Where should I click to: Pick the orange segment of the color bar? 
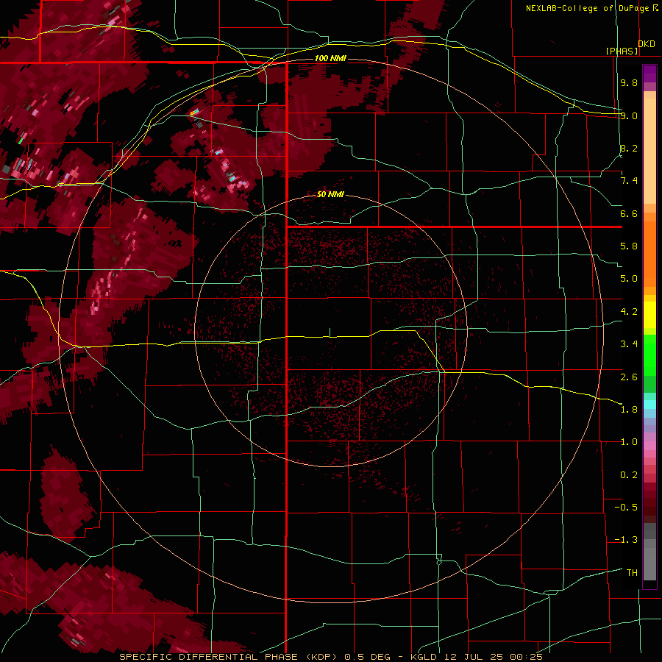[x=649, y=253]
